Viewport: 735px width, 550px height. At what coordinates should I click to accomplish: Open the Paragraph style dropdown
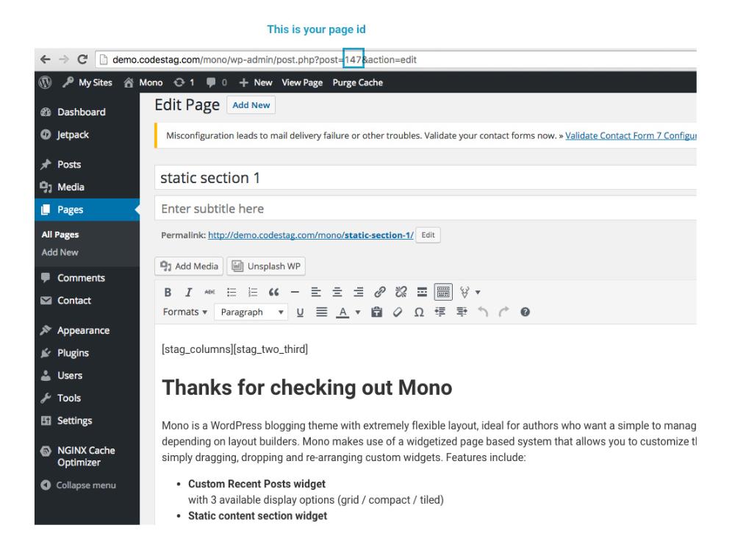tap(251, 312)
